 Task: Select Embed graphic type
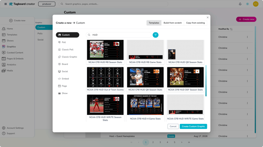64,79
